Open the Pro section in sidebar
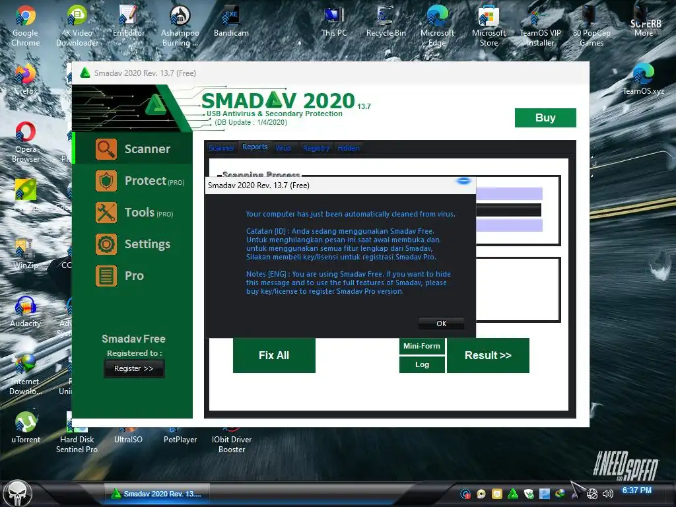The width and height of the screenshot is (676, 507). tap(133, 276)
